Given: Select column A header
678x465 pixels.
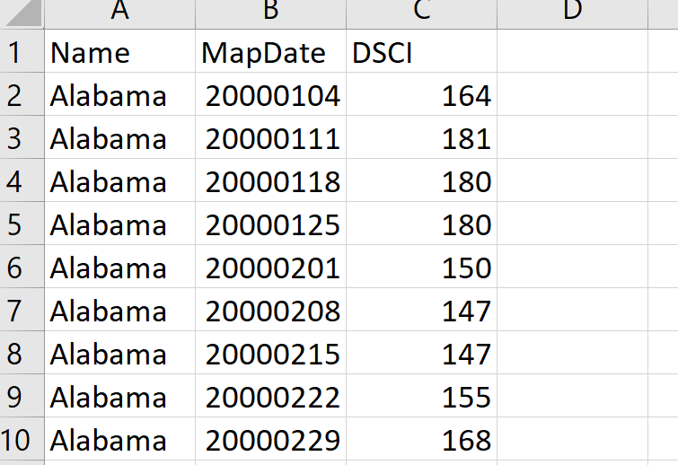Looking at the screenshot, I should pyautogui.click(x=118, y=12).
